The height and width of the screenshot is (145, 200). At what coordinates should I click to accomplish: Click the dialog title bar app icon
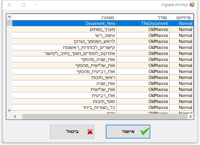[x=192, y=5]
